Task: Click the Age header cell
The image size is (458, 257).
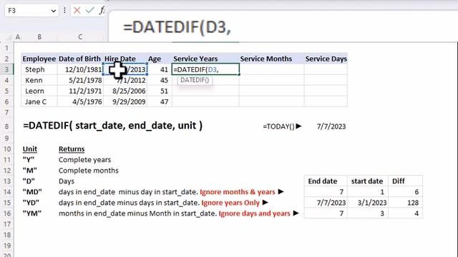Action: pyautogui.click(x=160, y=59)
